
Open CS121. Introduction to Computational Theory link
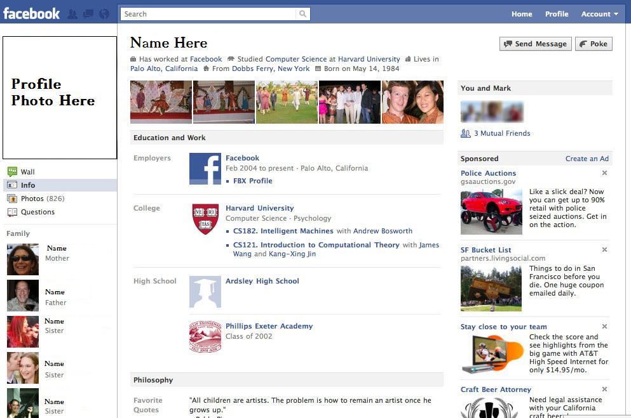[316, 245]
